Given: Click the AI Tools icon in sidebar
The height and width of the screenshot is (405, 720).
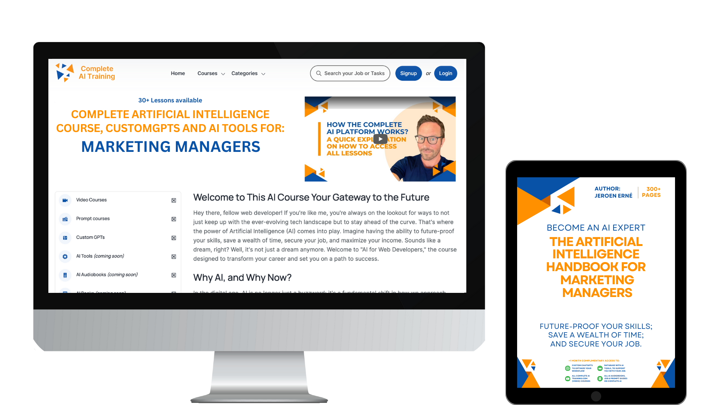Looking at the screenshot, I should [x=66, y=256].
